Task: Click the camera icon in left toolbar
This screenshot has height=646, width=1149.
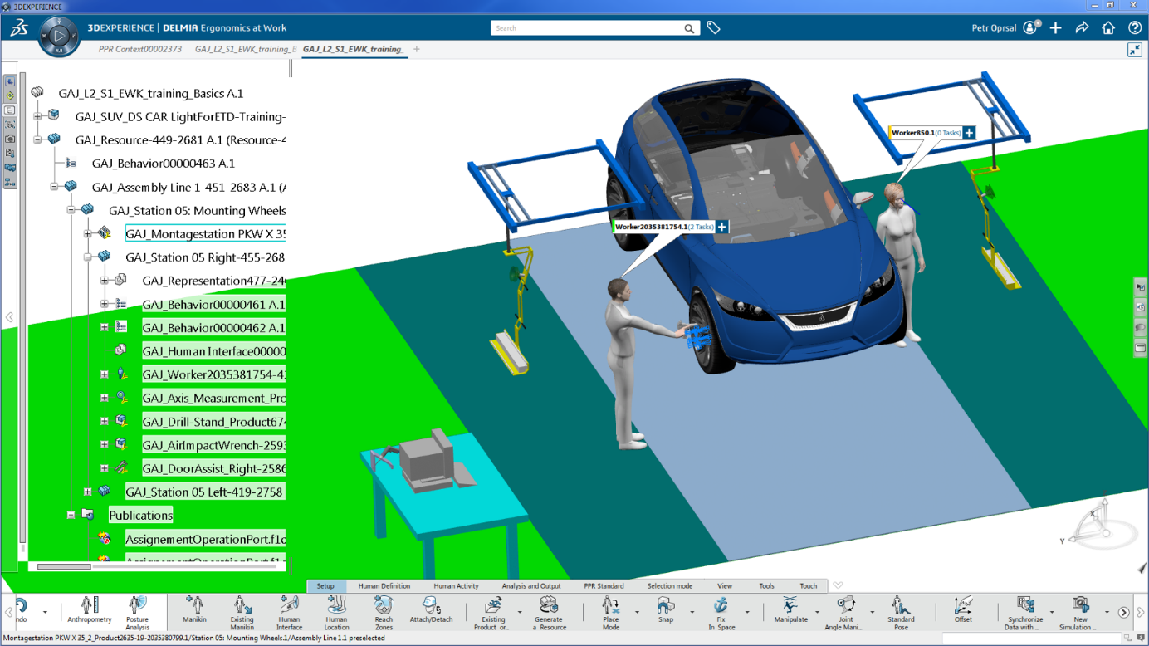Action: click(x=10, y=139)
